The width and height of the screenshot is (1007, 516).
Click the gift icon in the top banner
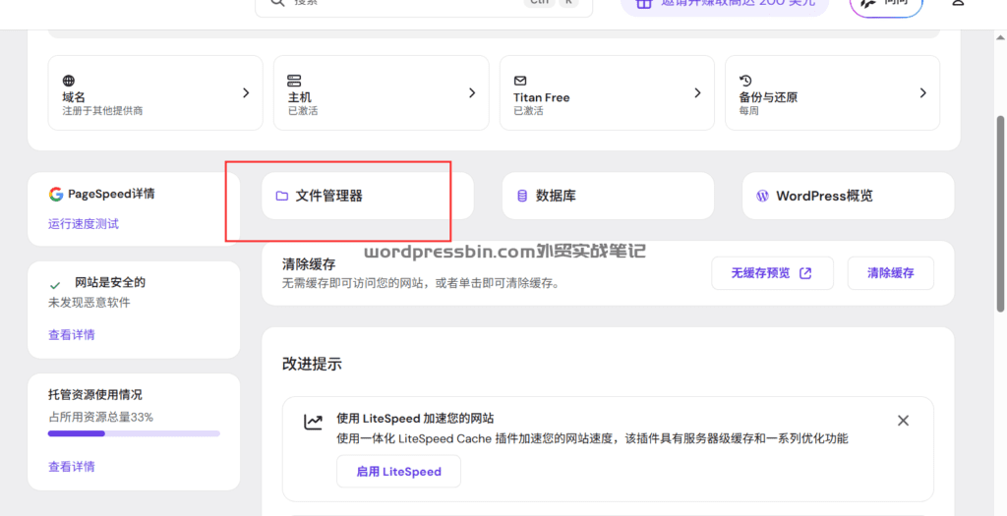tap(644, 4)
